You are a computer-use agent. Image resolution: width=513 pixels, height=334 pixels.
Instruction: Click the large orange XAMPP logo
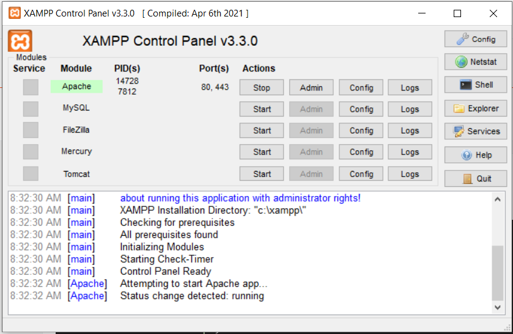(x=20, y=41)
